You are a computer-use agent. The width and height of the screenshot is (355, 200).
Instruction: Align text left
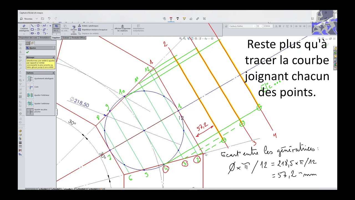296,26
